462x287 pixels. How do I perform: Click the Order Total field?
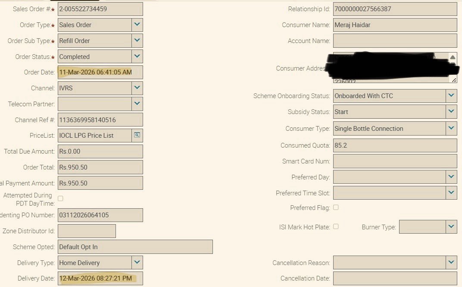coord(100,167)
